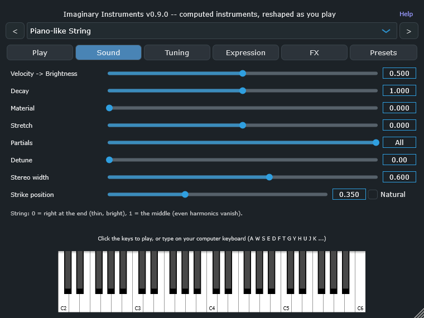Open the Piano-like String preset dropdown
Viewport: 424px width, 318px height.
212,31
